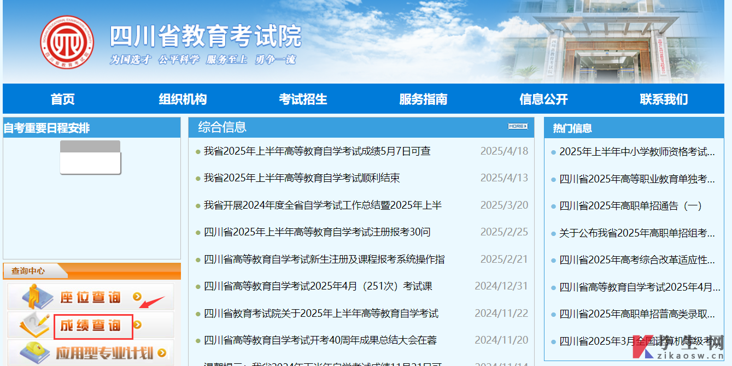This screenshot has height=366, width=732.
Task: Open hot link 2025年高考综合改革适应性
Action: point(637,260)
